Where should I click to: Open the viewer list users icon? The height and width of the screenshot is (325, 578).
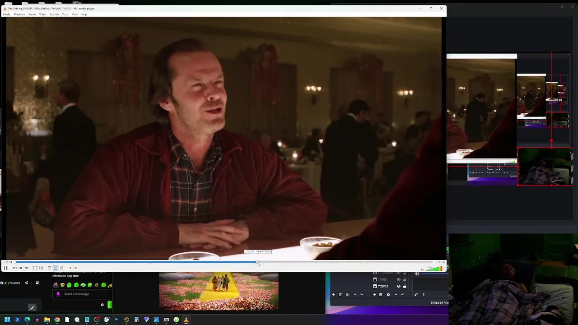coord(37,283)
